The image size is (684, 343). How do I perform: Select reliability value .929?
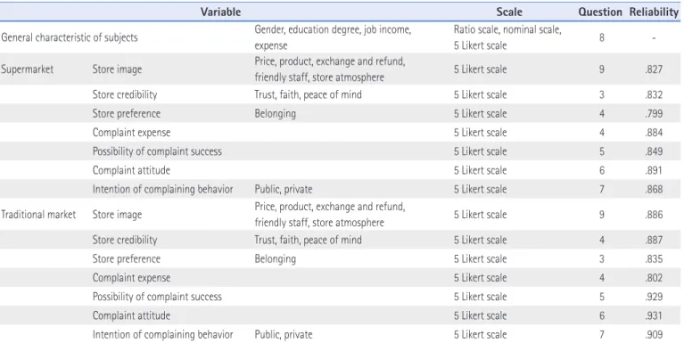point(654,297)
